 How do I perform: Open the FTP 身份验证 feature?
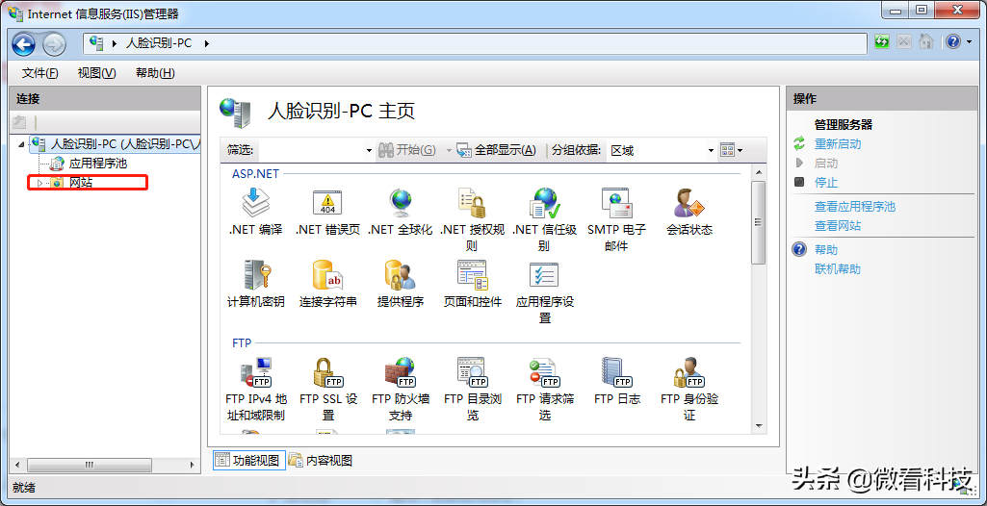pyautogui.click(x=689, y=389)
